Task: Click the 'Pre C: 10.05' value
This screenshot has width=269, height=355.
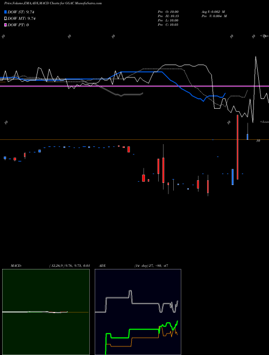Action: 168,25
